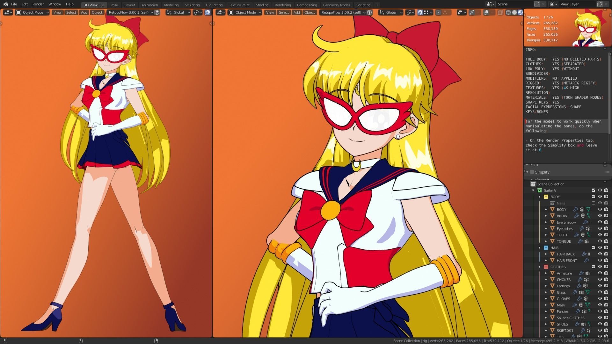
Task: Disable rendering for TEETH via camera icon
Action: tap(606, 235)
